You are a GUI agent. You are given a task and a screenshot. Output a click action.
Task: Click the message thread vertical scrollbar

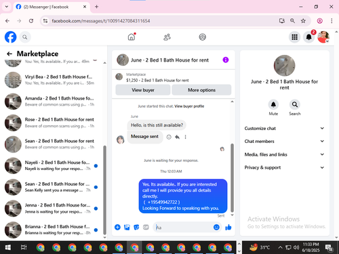(x=232, y=177)
